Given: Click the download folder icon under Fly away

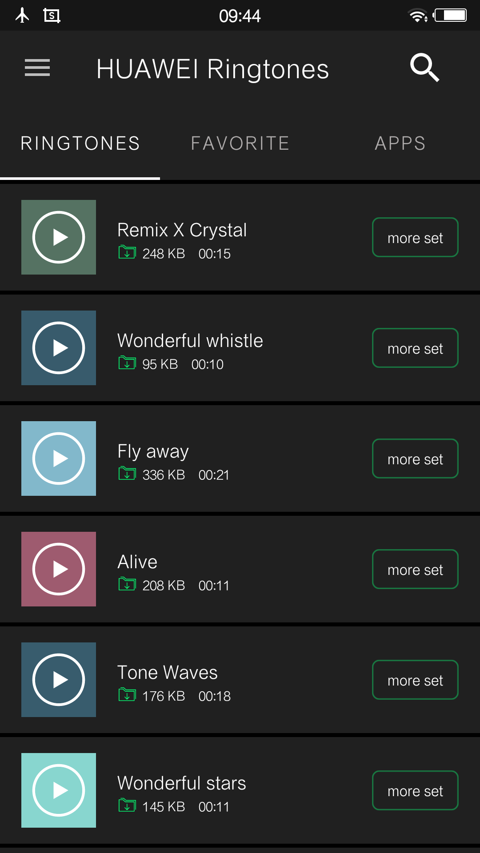Looking at the screenshot, I should [127, 474].
